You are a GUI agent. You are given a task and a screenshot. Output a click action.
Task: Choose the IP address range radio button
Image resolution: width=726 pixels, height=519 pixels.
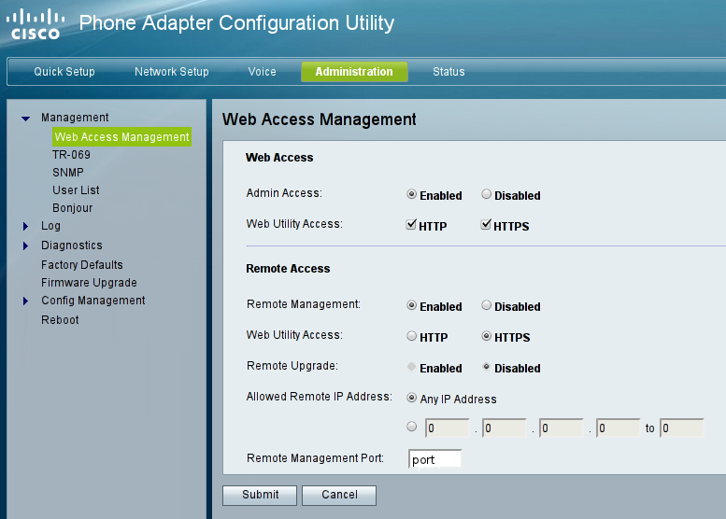tap(412, 428)
